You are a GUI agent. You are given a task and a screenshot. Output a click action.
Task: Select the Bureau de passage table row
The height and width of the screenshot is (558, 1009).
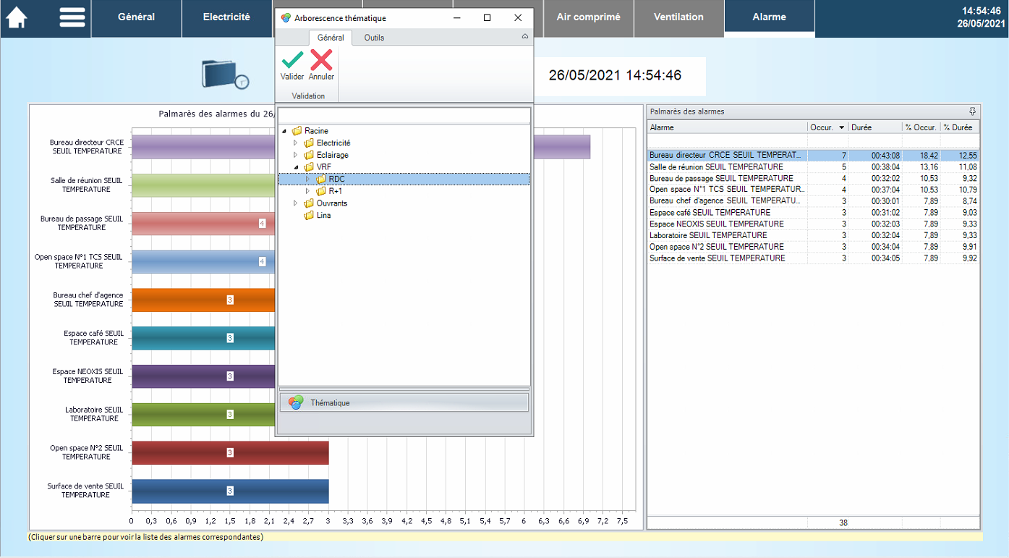point(813,178)
